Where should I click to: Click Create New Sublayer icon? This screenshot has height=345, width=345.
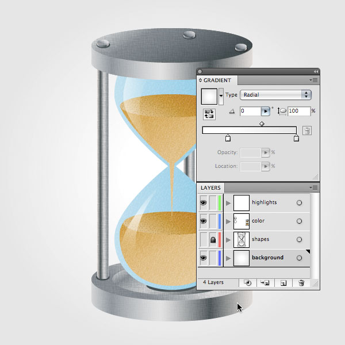(x=265, y=283)
